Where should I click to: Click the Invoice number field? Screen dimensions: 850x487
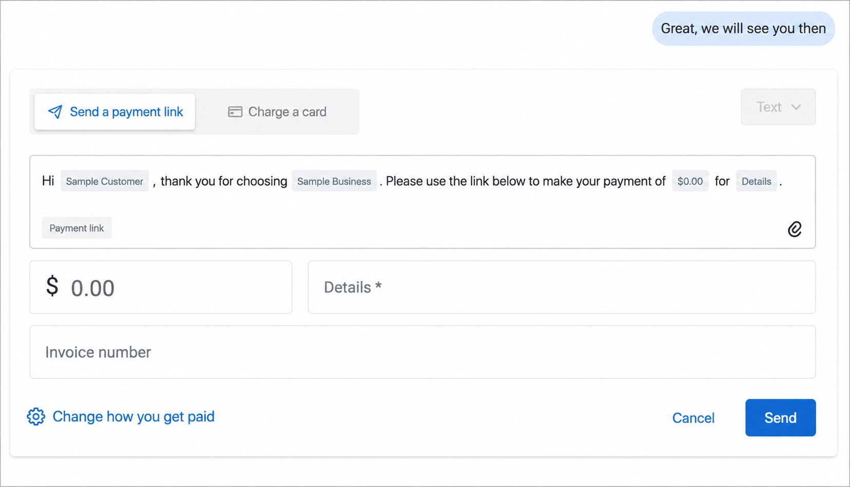422,352
